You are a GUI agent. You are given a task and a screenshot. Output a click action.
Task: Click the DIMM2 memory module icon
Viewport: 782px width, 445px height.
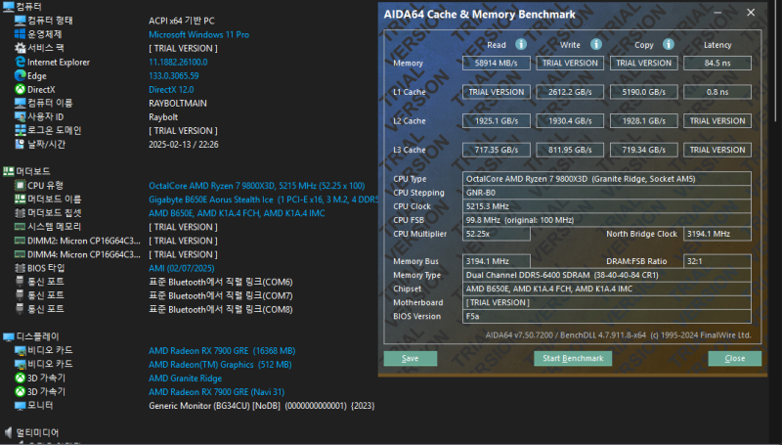pyautogui.click(x=20, y=241)
